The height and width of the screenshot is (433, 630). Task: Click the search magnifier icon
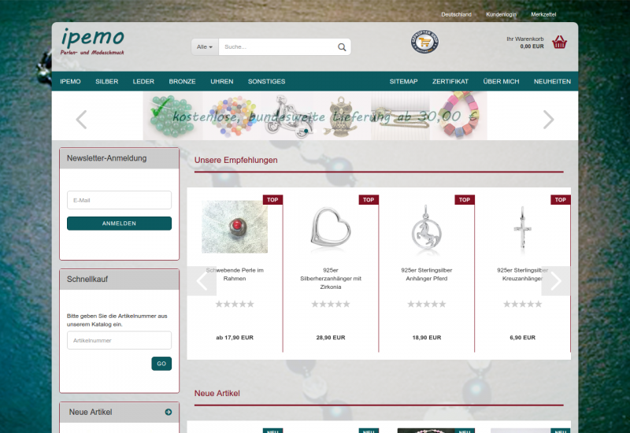342,47
